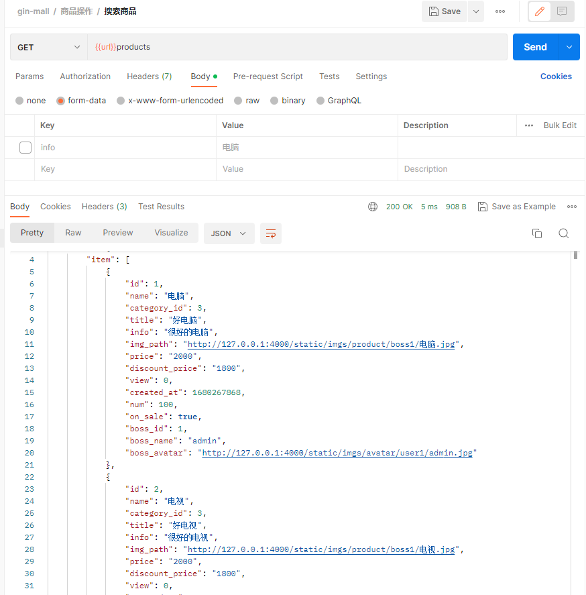Viewport: 586px width, 595px height.
Task: Open response options three-dot menu
Action: pos(572,207)
